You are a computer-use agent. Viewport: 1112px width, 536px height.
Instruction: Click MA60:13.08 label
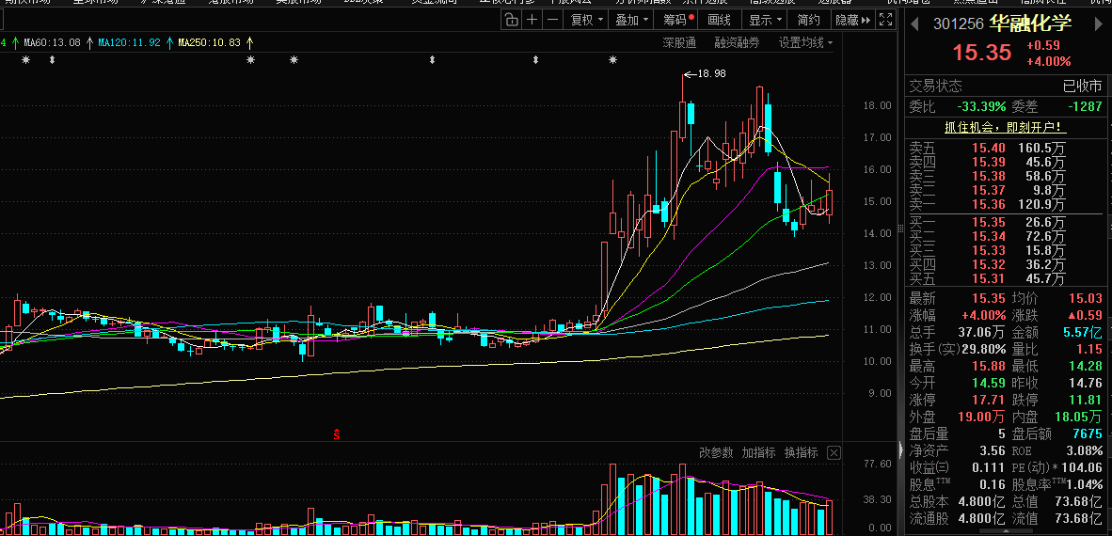coord(52,43)
